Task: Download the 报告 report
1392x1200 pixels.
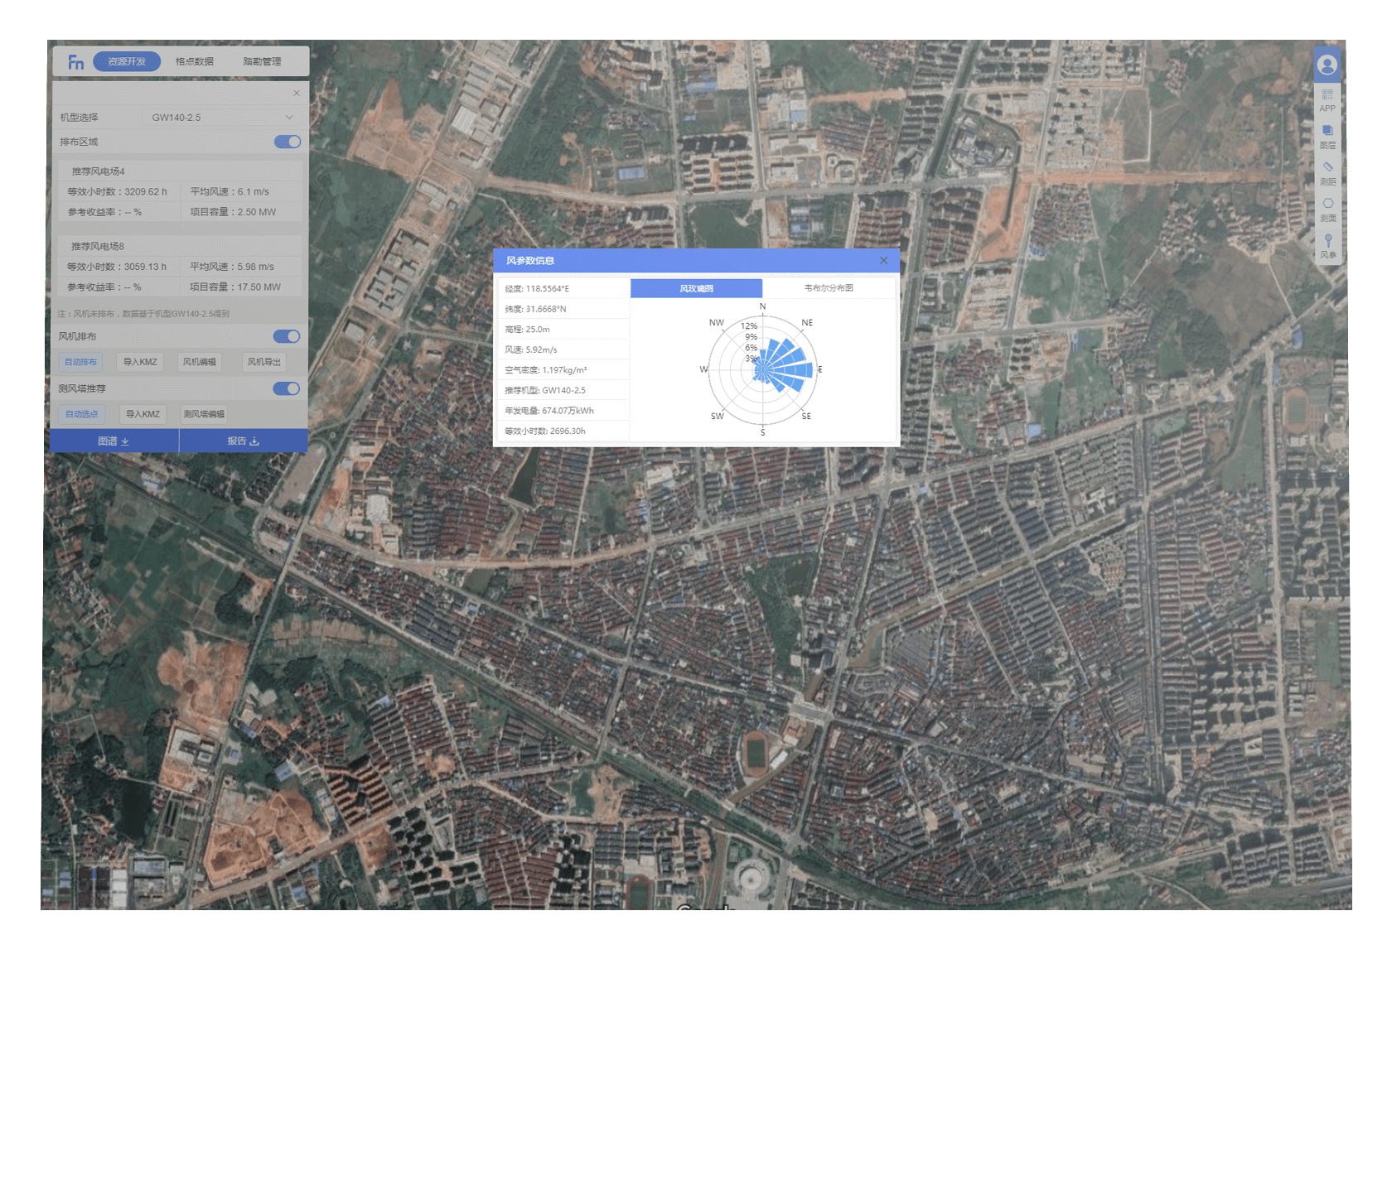Action: [244, 441]
